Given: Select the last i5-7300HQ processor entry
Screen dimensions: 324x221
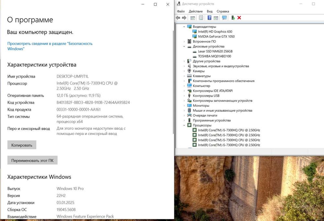Looking at the screenshot, I should click(229, 145).
